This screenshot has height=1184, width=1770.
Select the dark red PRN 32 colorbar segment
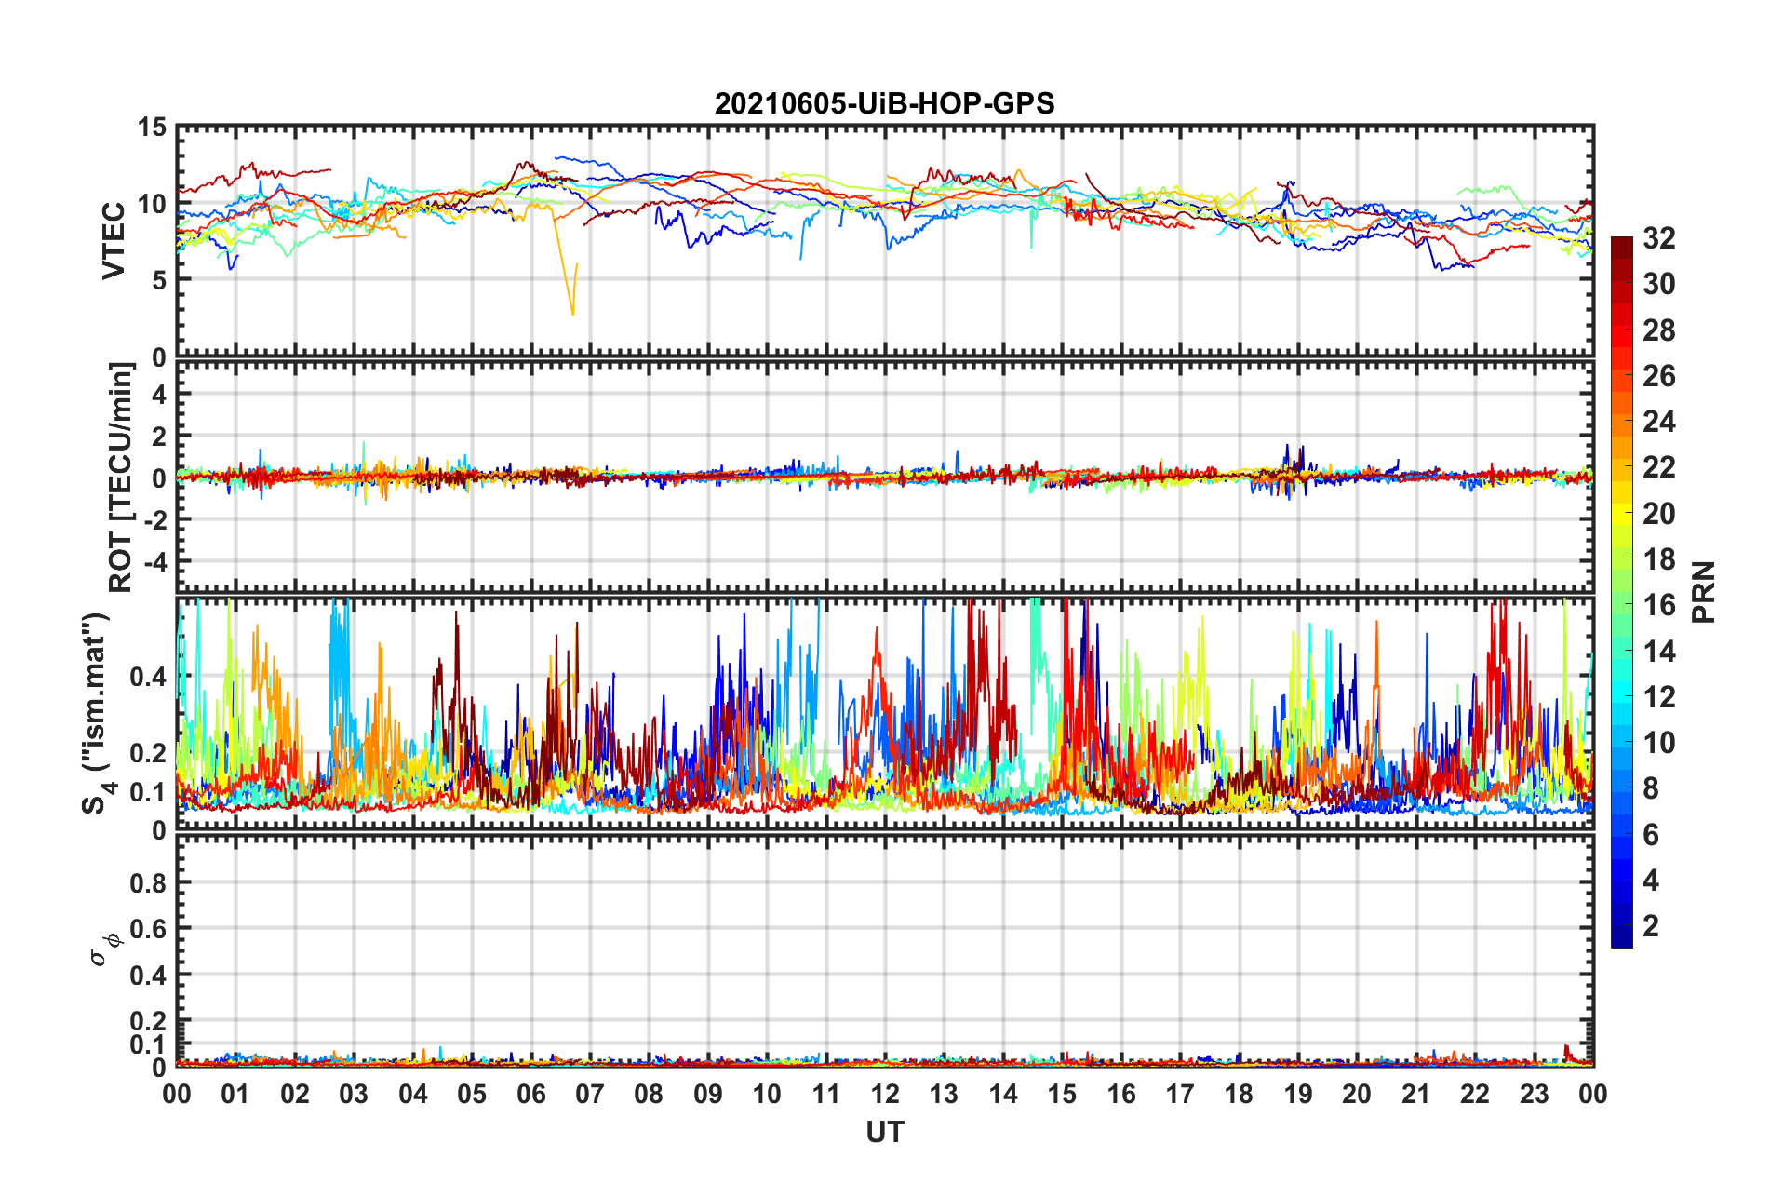click(1621, 249)
